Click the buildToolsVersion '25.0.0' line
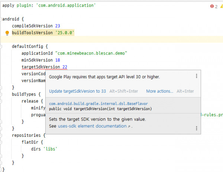The height and width of the screenshot is (172, 223). pyautogui.click(x=43, y=33)
